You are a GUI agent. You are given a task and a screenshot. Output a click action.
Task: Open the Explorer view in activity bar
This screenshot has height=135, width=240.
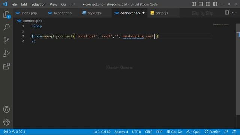pos(6,15)
